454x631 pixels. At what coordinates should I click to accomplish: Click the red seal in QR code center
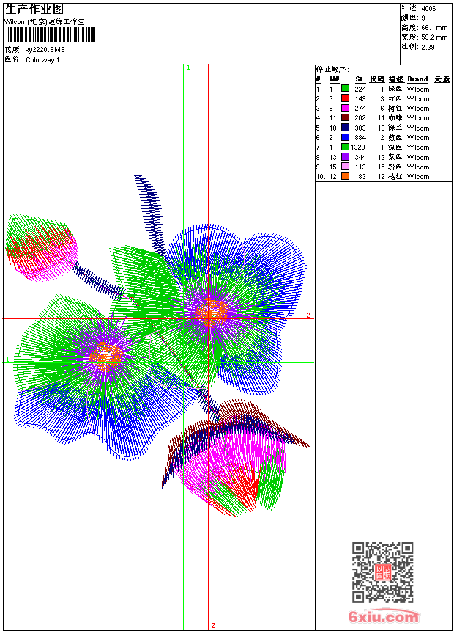[383, 573]
